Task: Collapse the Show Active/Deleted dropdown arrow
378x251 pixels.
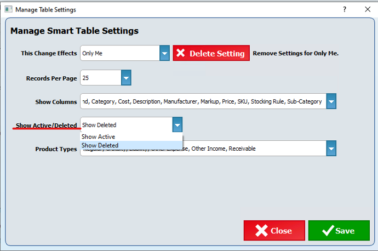Action: 177,125
